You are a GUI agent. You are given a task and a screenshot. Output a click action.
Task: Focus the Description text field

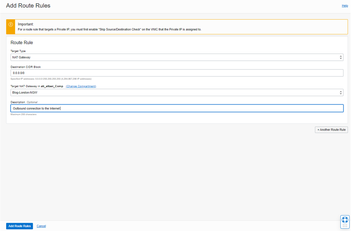(177, 108)
